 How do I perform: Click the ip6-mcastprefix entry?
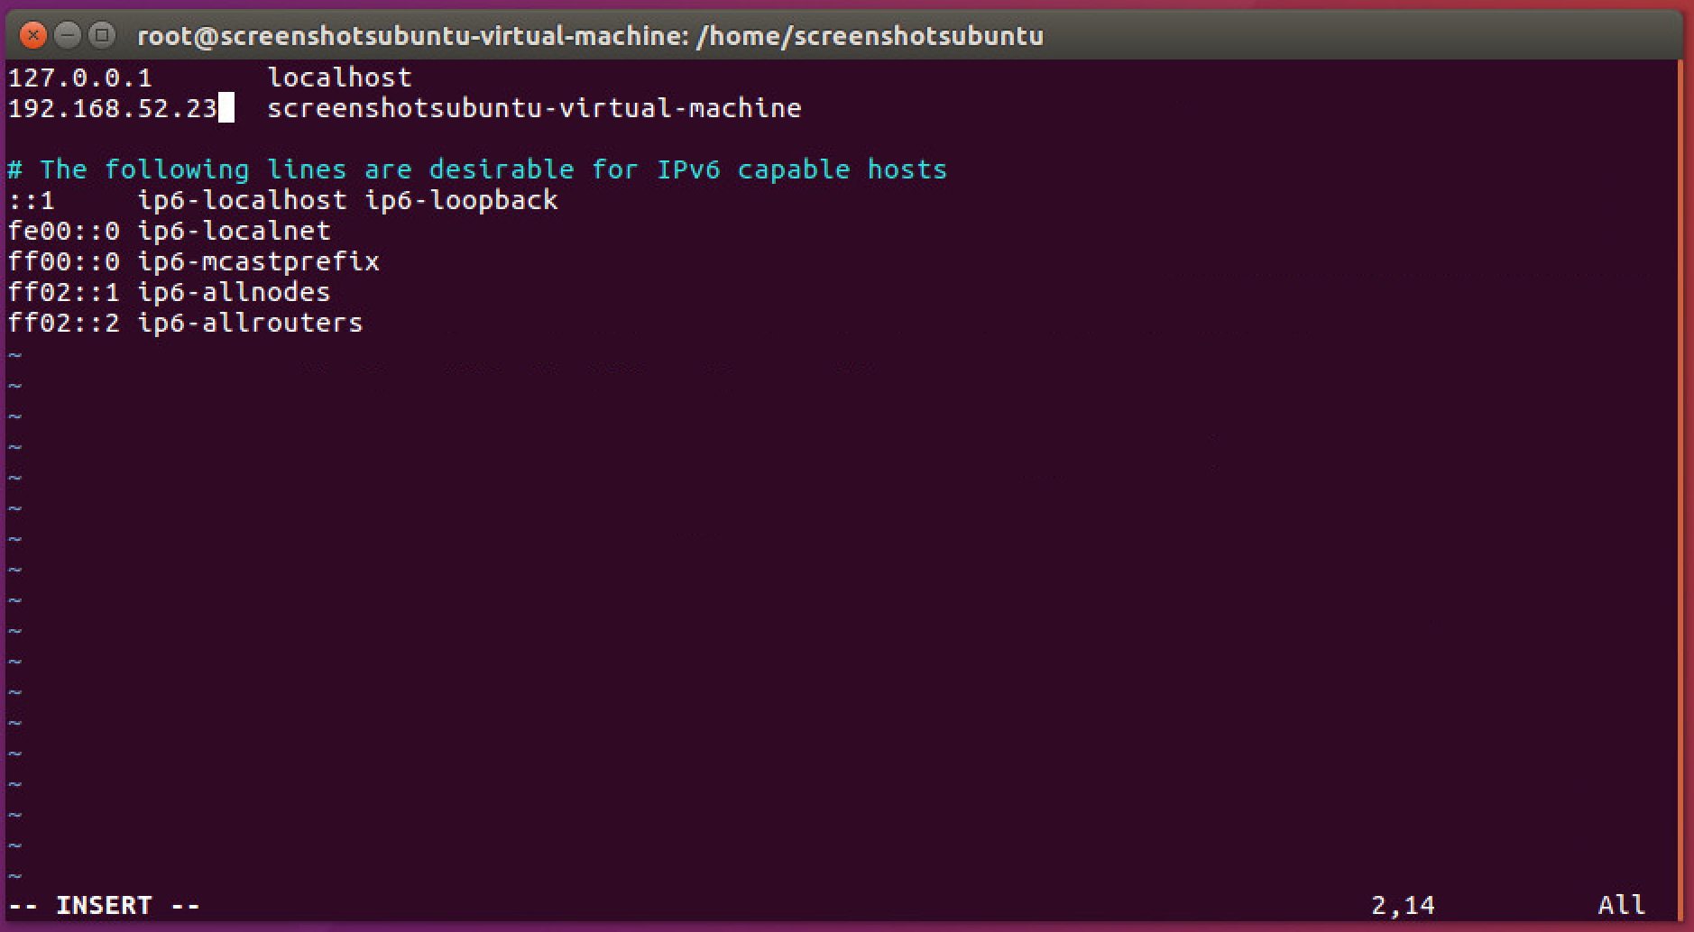(x=258, y=261)
